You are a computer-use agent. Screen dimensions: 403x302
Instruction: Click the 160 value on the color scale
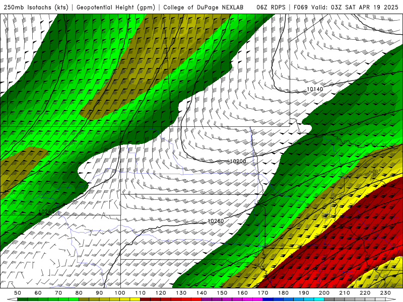pyautogui.click(x=243, y=293)
